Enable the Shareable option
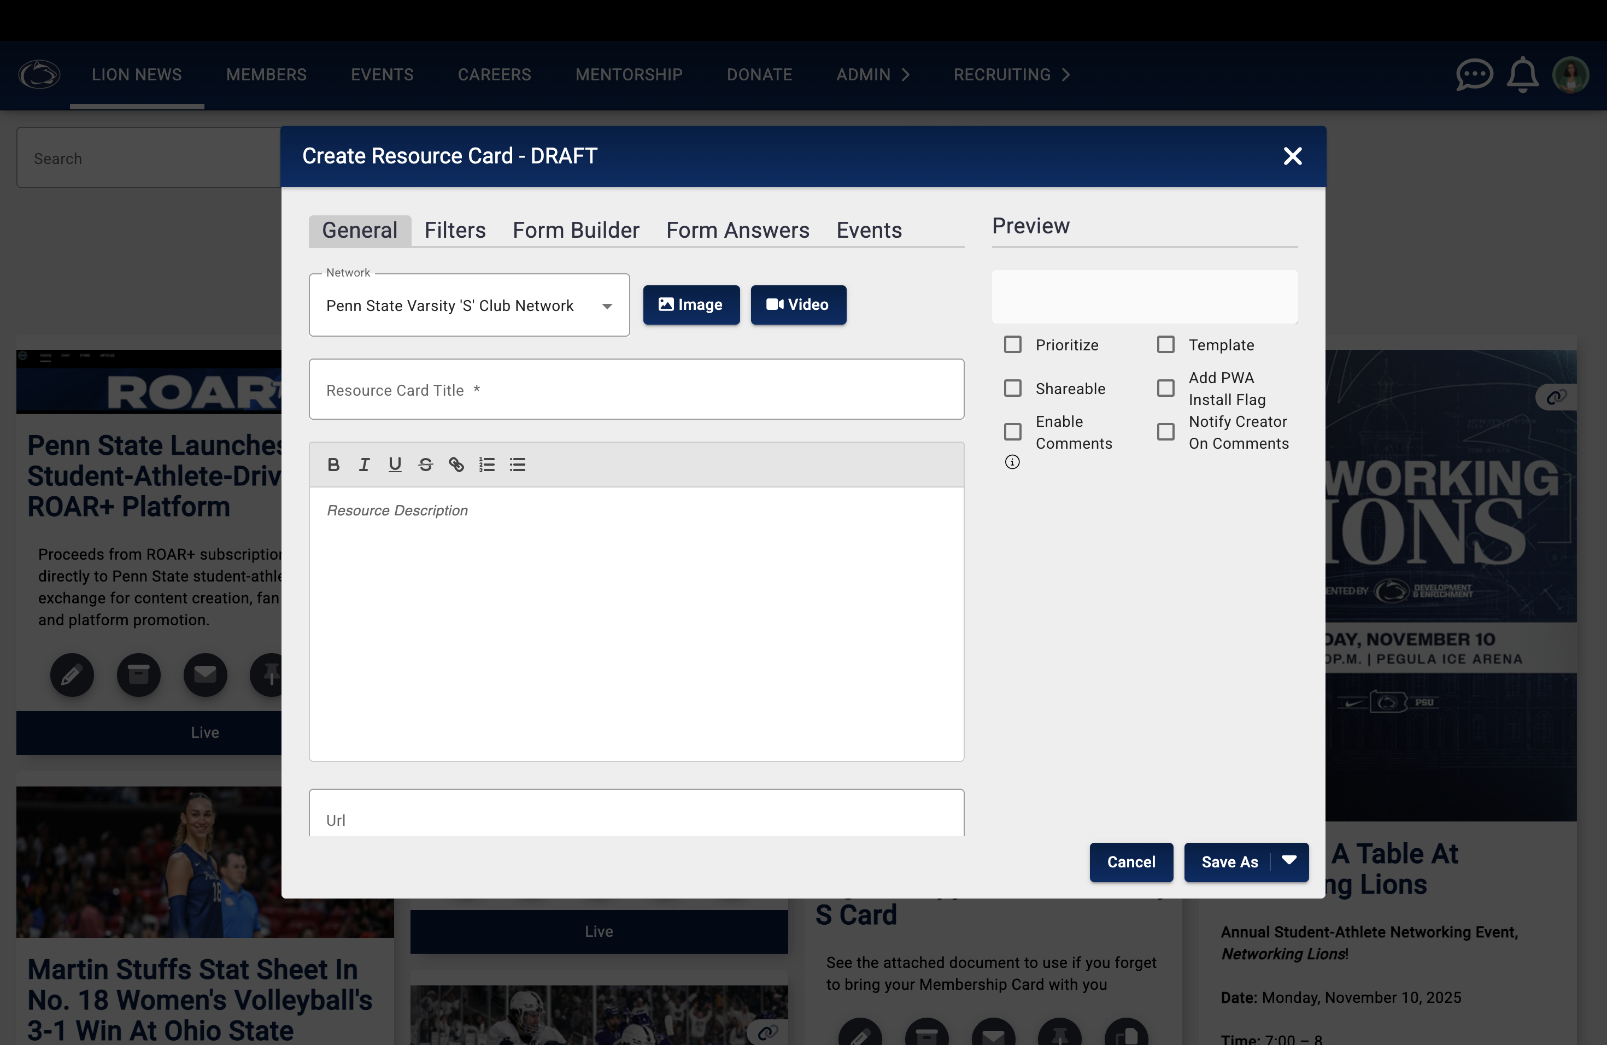 tap(1012, 388)
